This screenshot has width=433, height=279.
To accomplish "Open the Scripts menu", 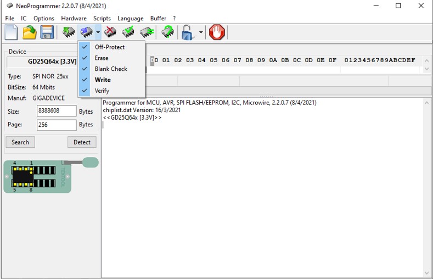I will pyautogui.click(x=102, y=19).
